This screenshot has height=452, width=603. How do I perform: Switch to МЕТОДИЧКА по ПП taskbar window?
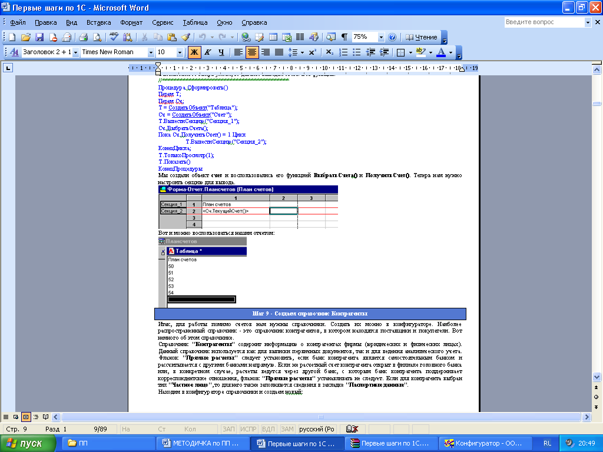202,443
